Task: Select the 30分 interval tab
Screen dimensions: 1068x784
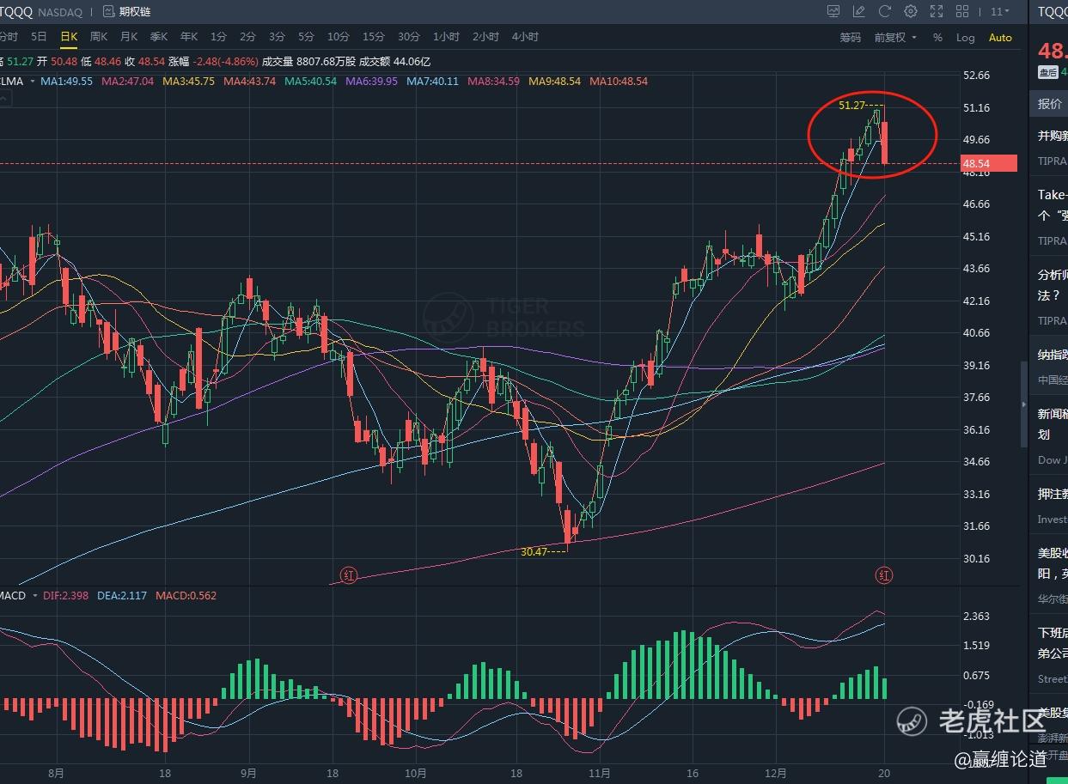Action: coord(409,37)
